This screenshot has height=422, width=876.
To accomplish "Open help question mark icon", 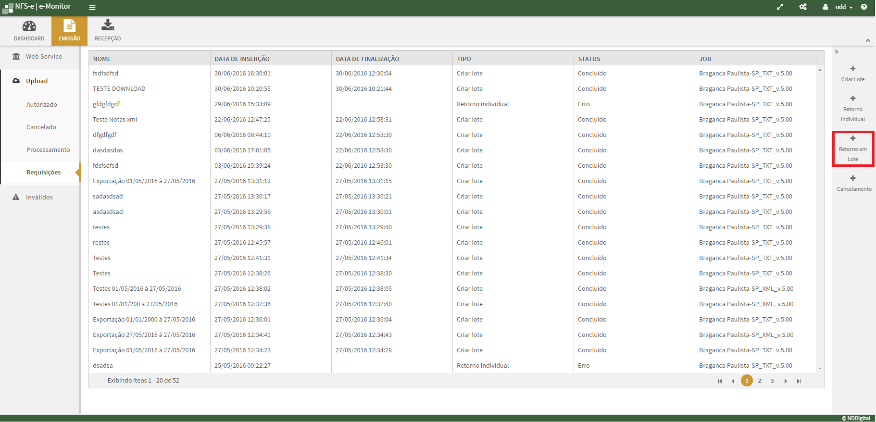I will tap(864, 7).
